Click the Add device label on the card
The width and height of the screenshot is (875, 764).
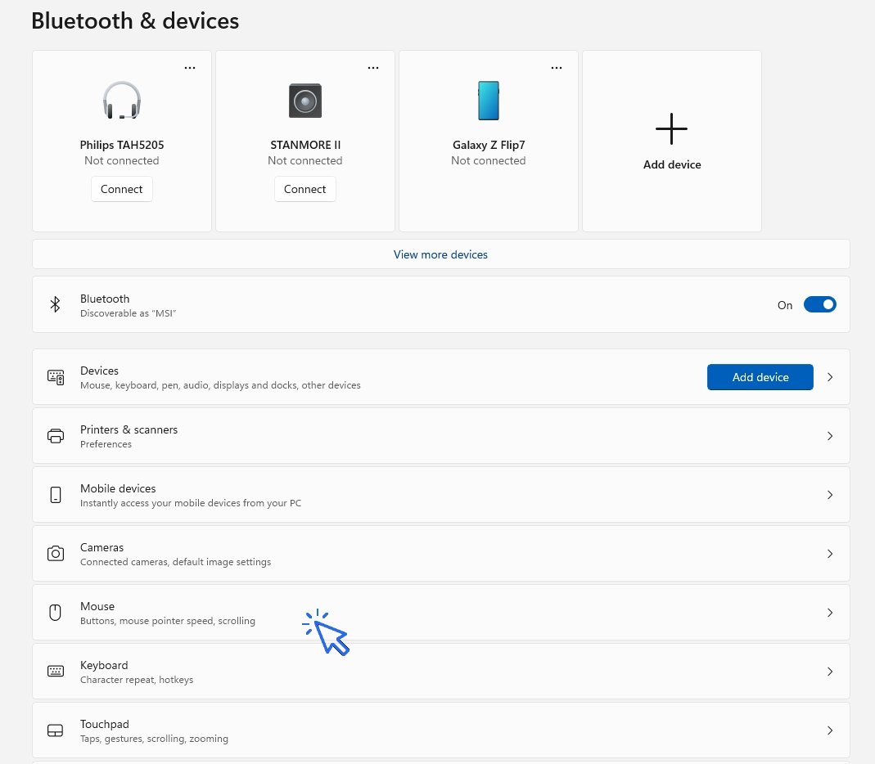pyautogui.click(x=672, y=164)
